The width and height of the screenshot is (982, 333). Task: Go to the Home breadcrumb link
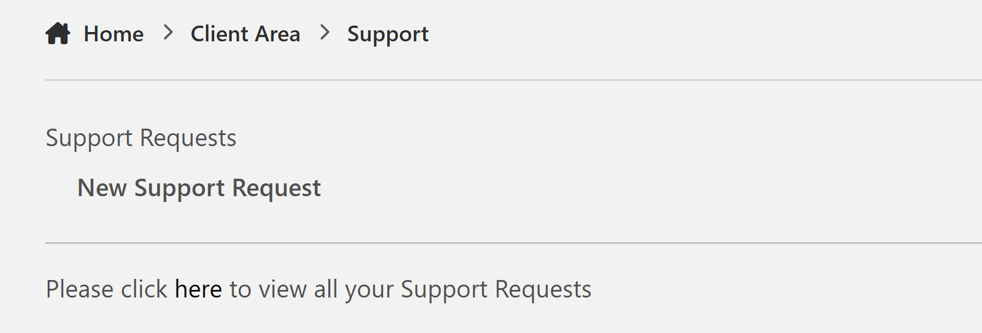(x=114, y=34)
